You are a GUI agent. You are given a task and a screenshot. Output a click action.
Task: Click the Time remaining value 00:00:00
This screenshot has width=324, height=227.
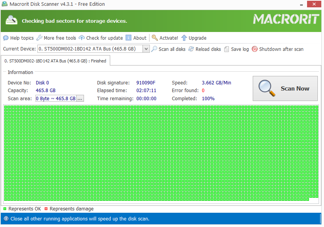click(x=146, y=98)
